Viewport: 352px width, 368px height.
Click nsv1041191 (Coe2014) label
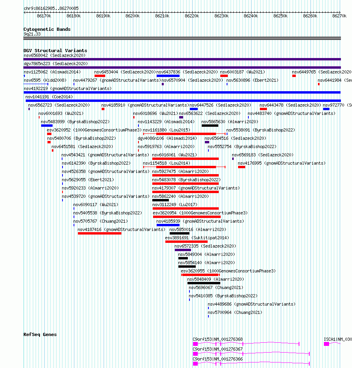[x=49, y=97]
